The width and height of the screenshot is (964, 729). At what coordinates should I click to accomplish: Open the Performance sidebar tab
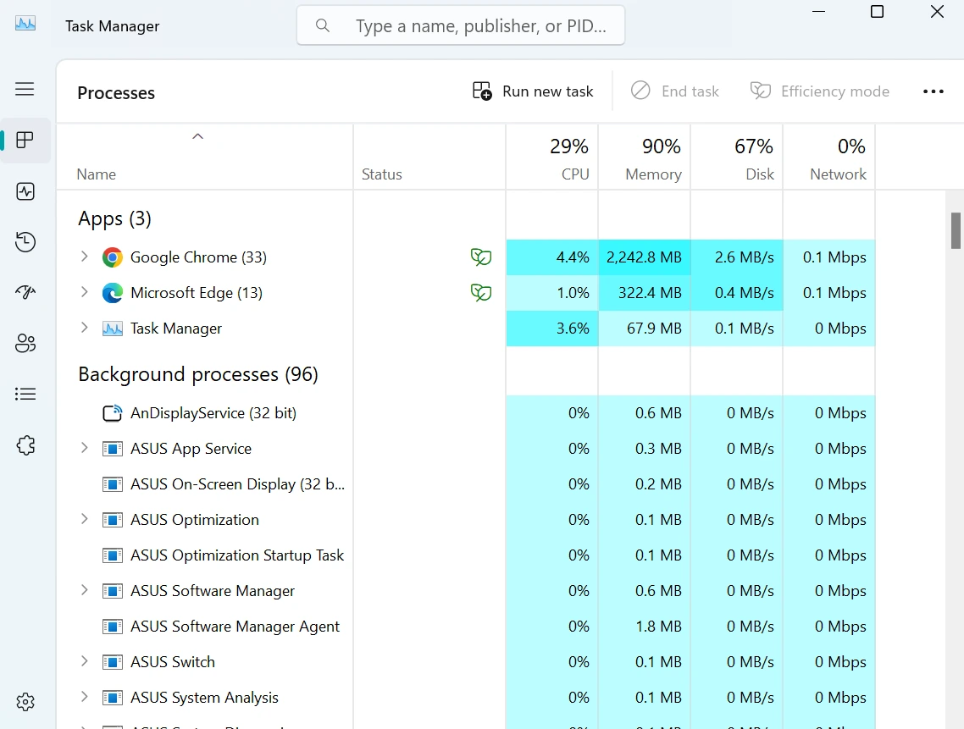(x=25, y=191)
